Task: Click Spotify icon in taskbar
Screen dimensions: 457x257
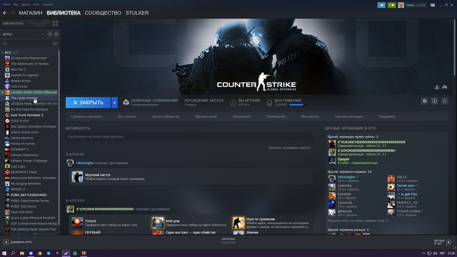Action: tap(75, 253)
